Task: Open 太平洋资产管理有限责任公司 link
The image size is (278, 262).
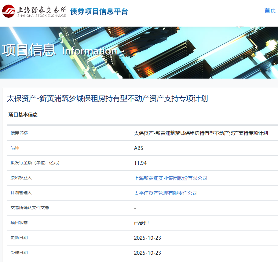Action: click(x=166, y=193)
